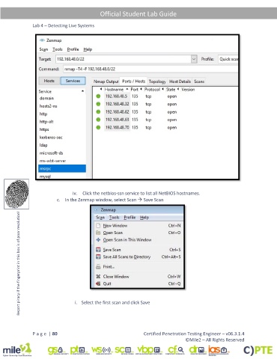Click Help in the lower Zenmap menu bar

pos(144,218)
